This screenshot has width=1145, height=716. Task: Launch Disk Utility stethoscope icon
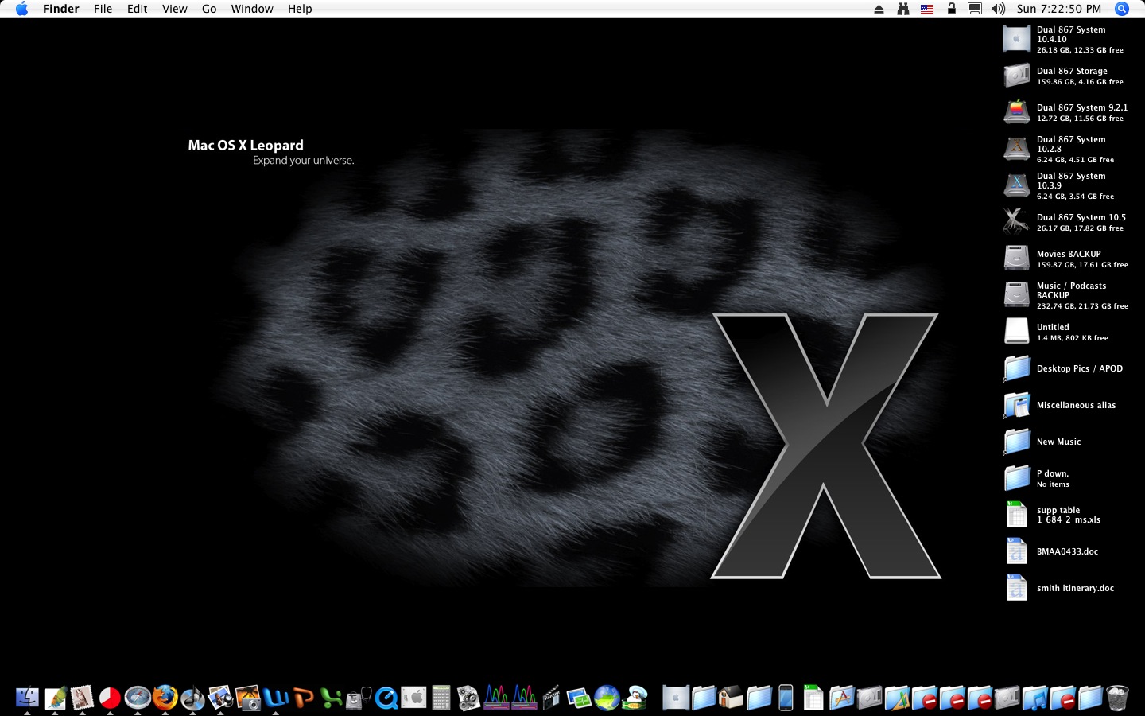tap(359, 698)
